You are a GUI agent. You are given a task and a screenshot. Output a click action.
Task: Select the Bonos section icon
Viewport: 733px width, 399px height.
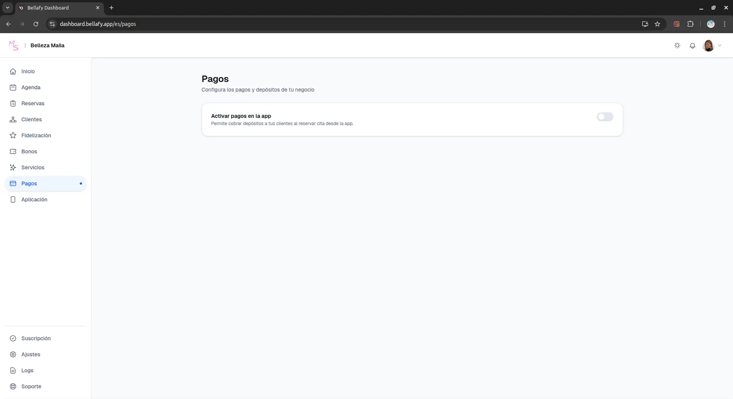(x=13, y=151)
